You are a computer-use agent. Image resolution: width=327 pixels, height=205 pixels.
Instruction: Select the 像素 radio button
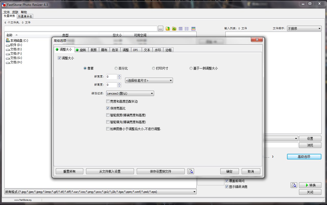point(85,68)
